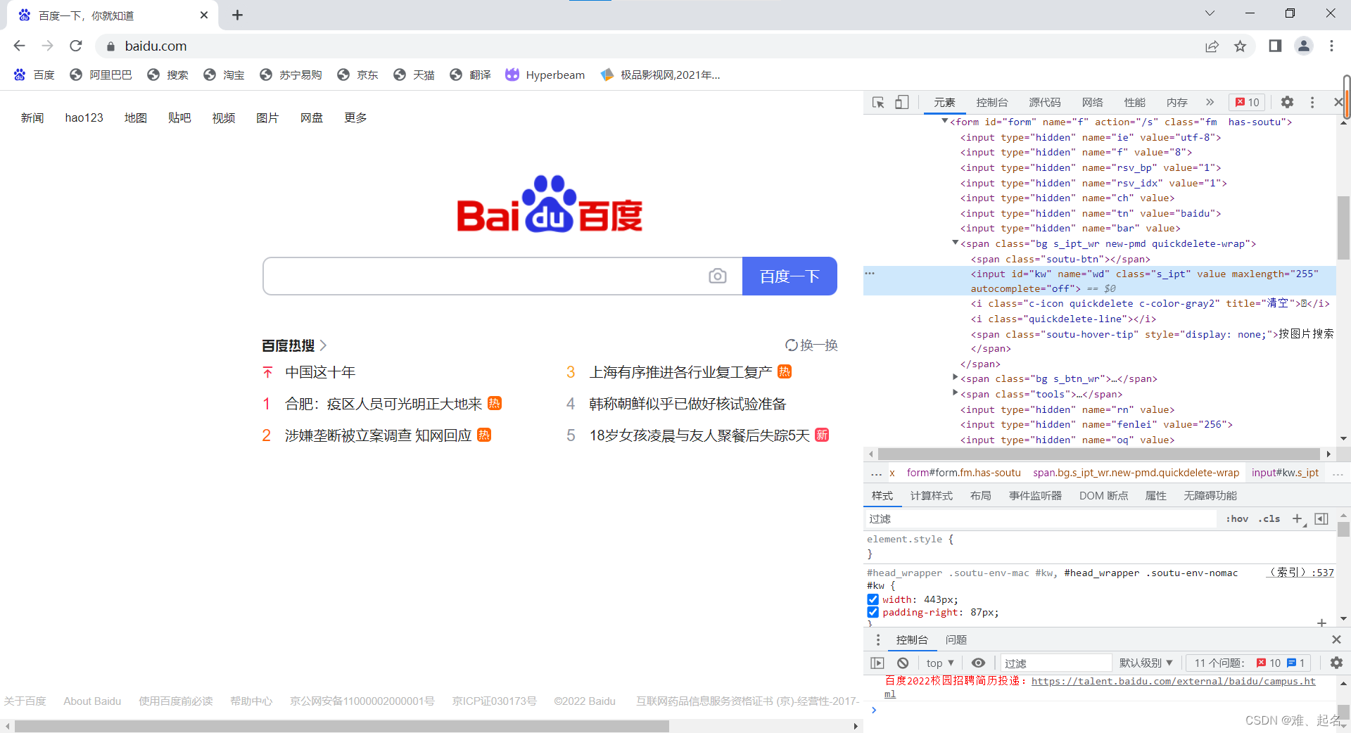Open the tab search dropdown chevron
The height and width of the screenshot is (733, 1351).
click(x=1210, y=13)
